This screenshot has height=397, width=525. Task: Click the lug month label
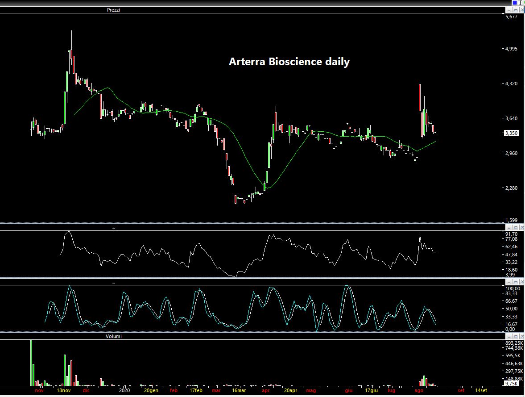tap(391, 391)
